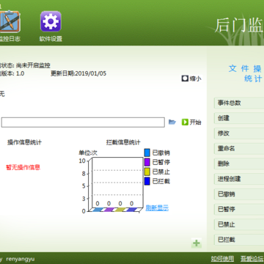Click the 刷新显示 refresh link

click(157, 208)
